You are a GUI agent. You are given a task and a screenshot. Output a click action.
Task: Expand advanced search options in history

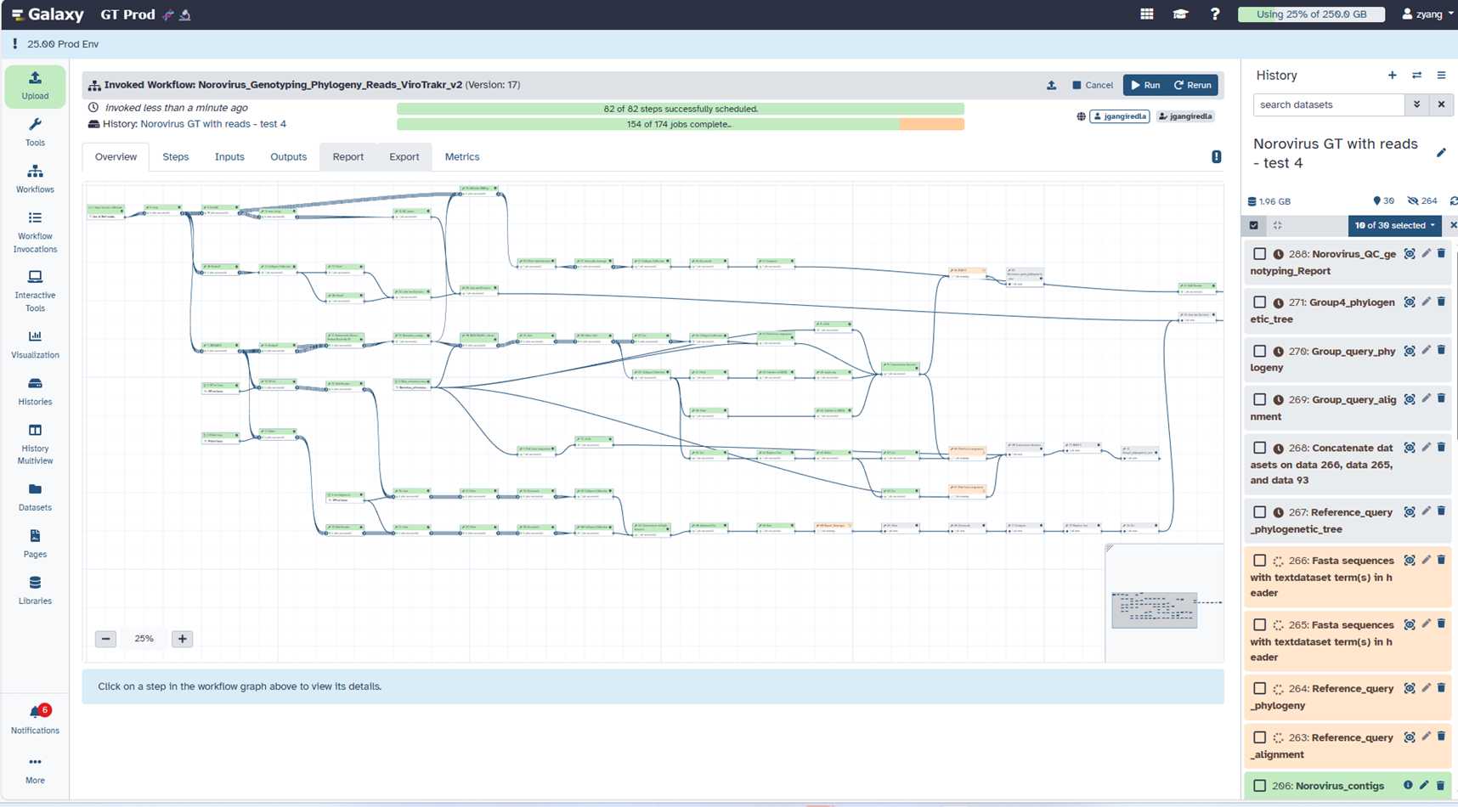pyautogui.click(x=1416, y=104)
